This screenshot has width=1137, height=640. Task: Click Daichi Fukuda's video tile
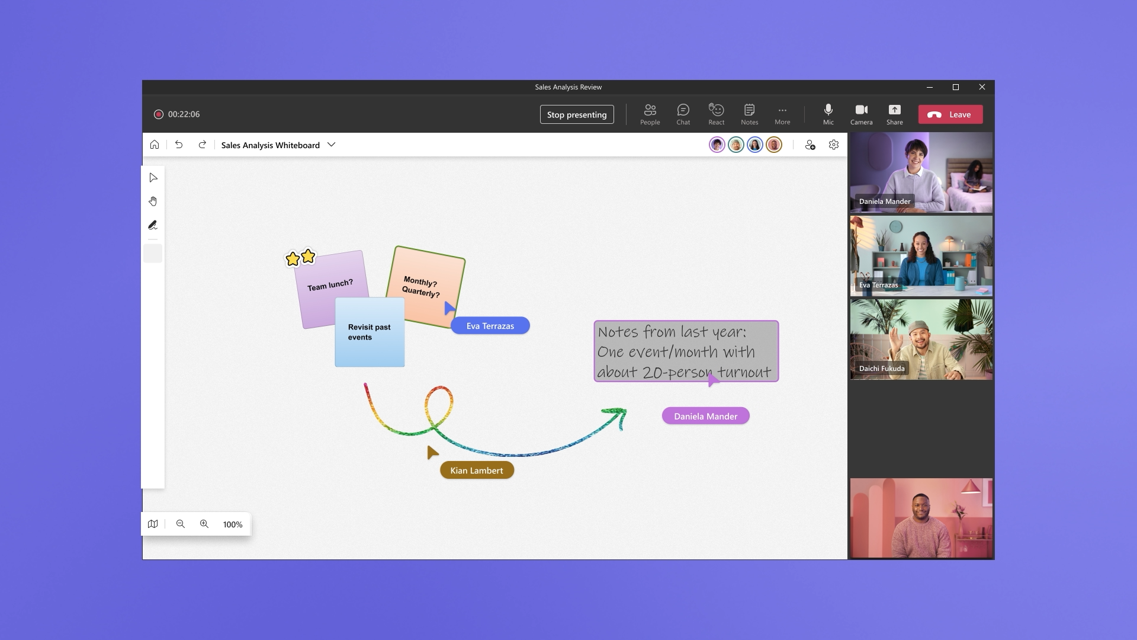pos(921,340)
